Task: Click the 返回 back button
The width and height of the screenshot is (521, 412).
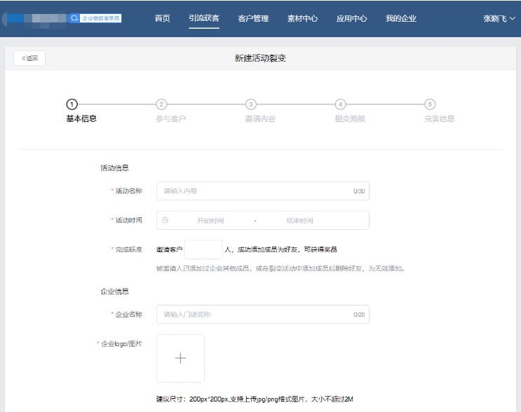Action: pos(29,58)
